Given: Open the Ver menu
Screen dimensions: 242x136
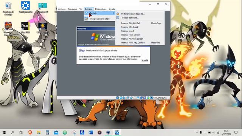Looking at the screenshot, I should [81, 9].
